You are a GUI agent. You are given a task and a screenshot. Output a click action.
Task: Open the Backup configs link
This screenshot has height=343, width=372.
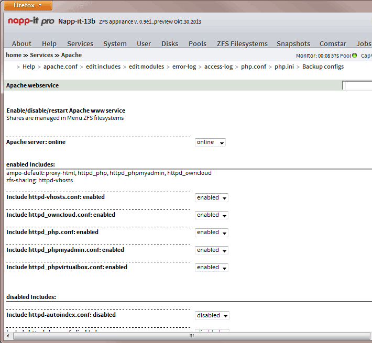(x=323, y=67)
